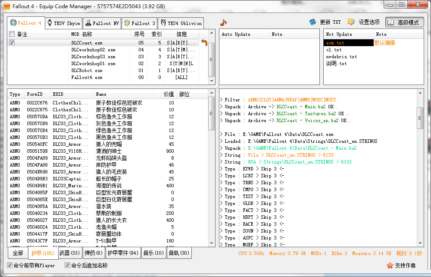
Task: Click the 高级模式 book icon
Action: pyautogui.click(x=390, y=22)
